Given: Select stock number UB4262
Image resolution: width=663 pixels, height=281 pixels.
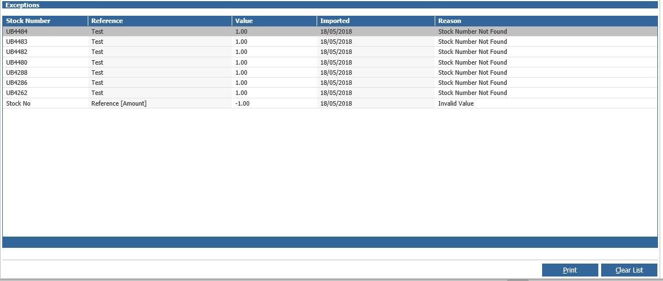Looking at the screenshot, I should coord(17,93).
